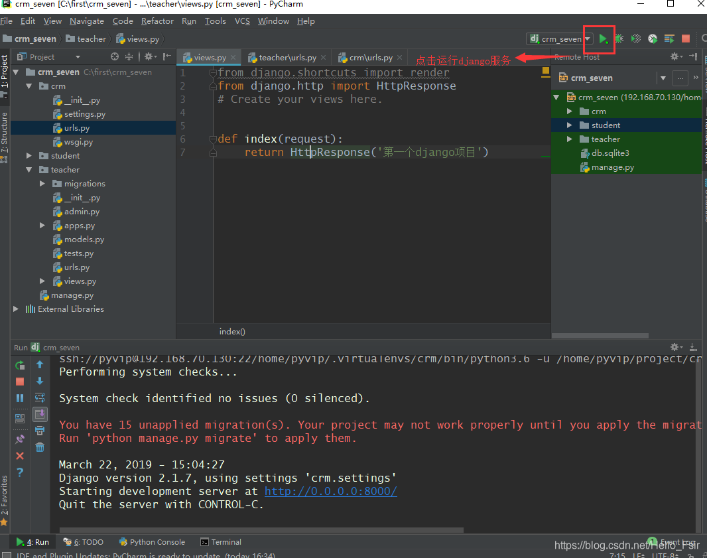Select models.py in the teacher folder
Screen dimensions: 707x558
point(84,240)
